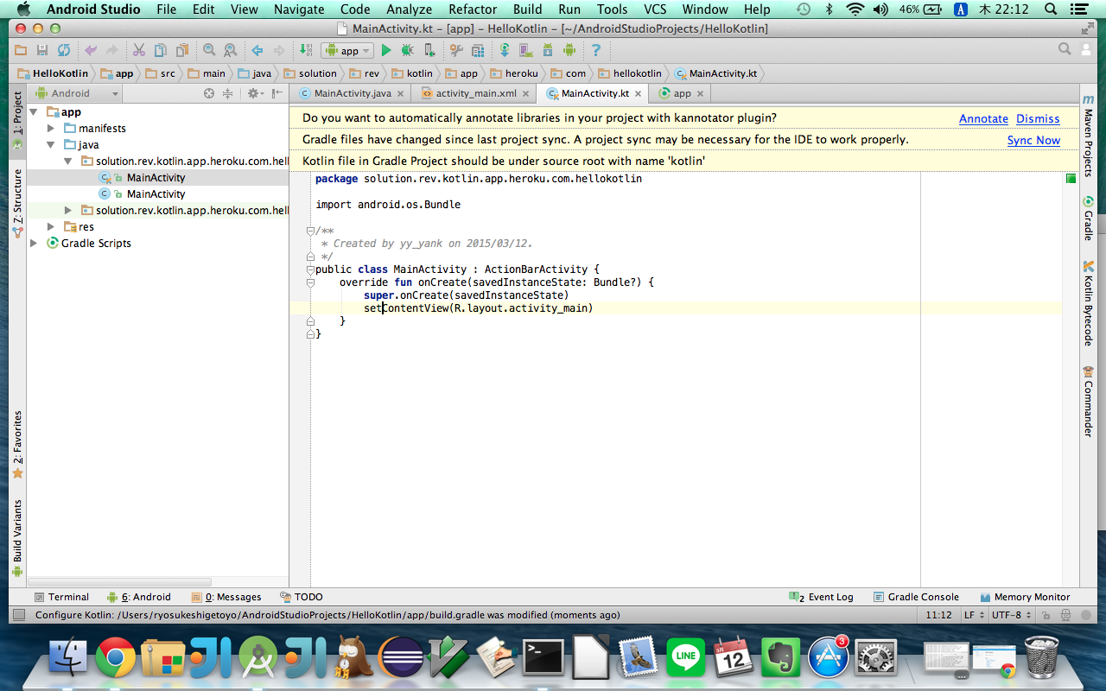
Task: Click Scroll from Source crosshair icon
Action: tap(208, 93)
